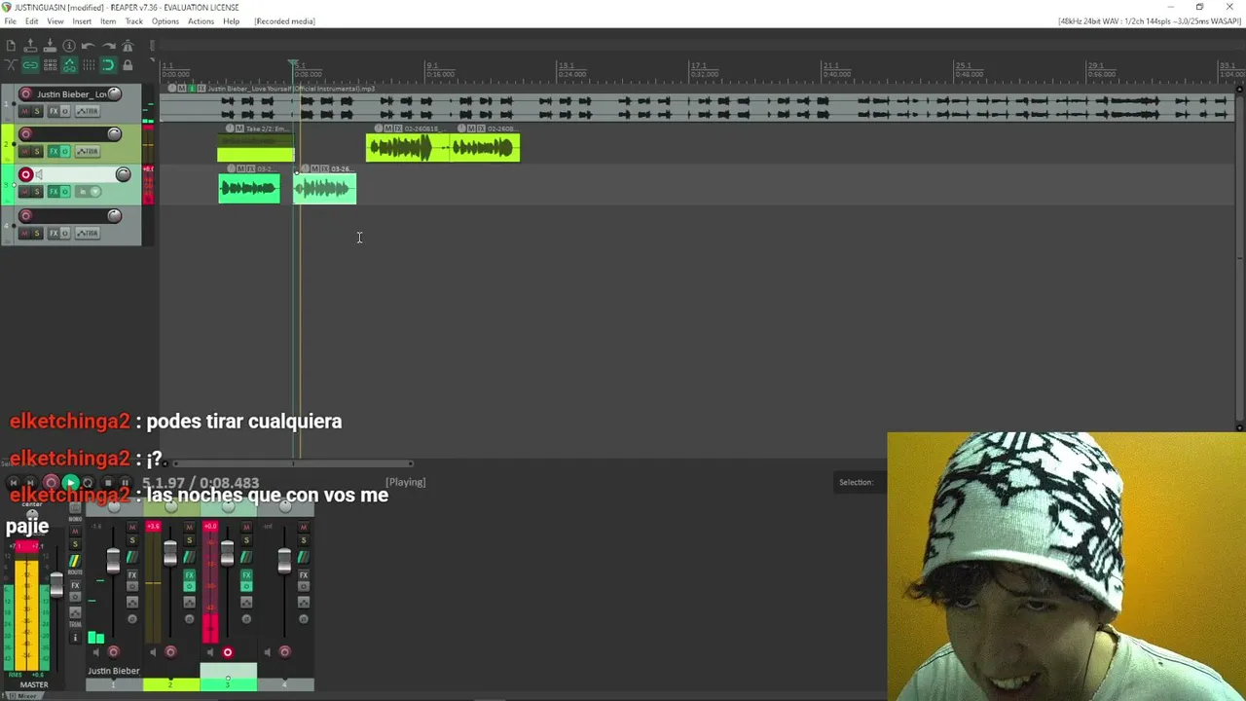Toggle auto-crossfade in the toolbar

pyautogui.click(x=11, y=65)
